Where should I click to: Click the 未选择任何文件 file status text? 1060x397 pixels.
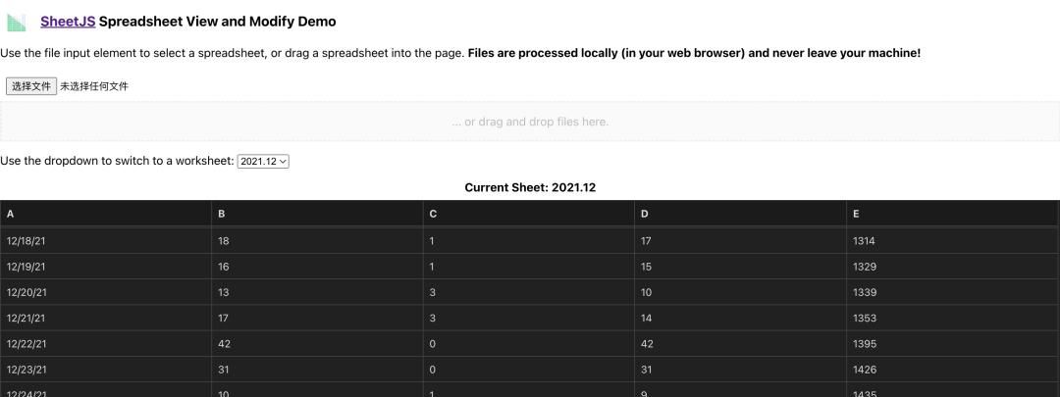(x=94, y=86)
